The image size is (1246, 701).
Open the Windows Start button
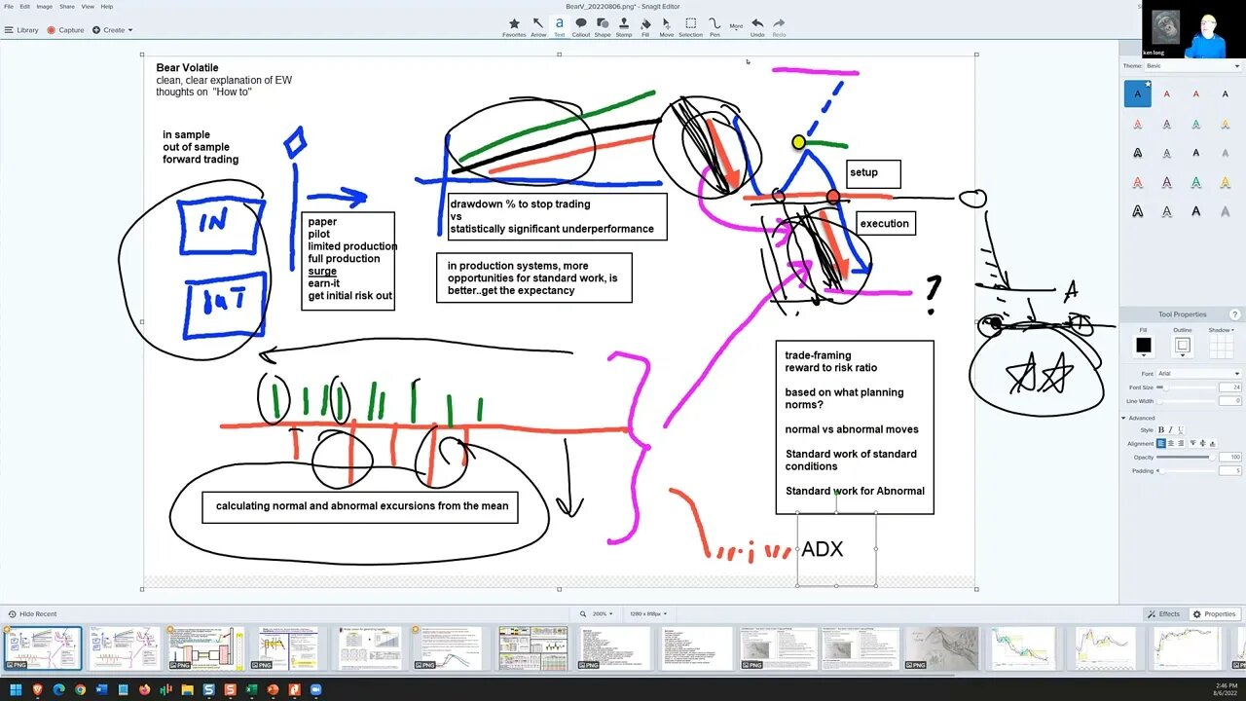point(16,689)
